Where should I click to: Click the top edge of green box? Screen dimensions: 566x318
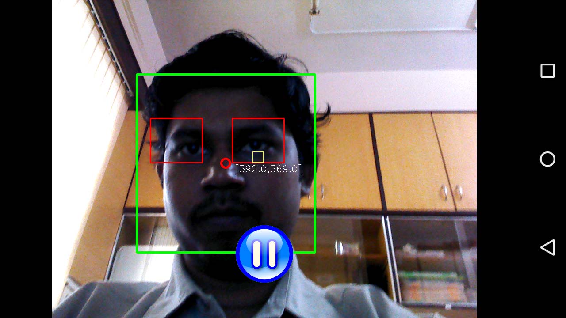226,75
